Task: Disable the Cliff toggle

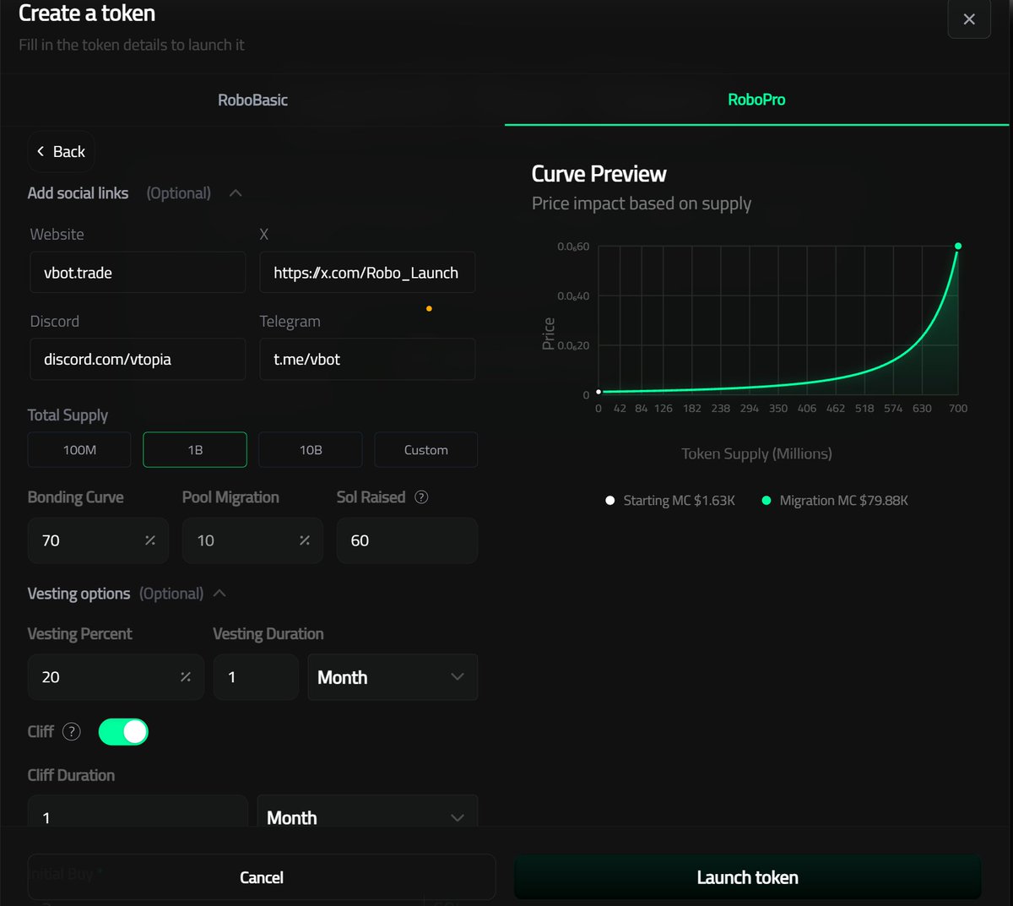Action: tap(123, 731)
